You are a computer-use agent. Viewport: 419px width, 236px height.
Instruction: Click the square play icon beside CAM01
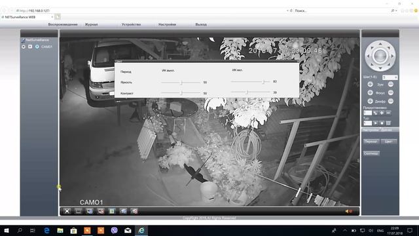coord(30,47)
